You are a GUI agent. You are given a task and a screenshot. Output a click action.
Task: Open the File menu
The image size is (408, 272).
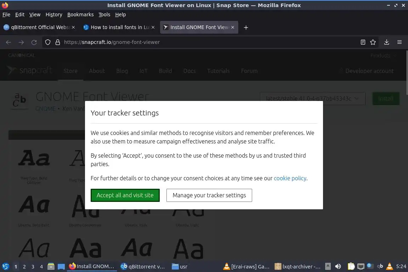(x=6, y=15)
